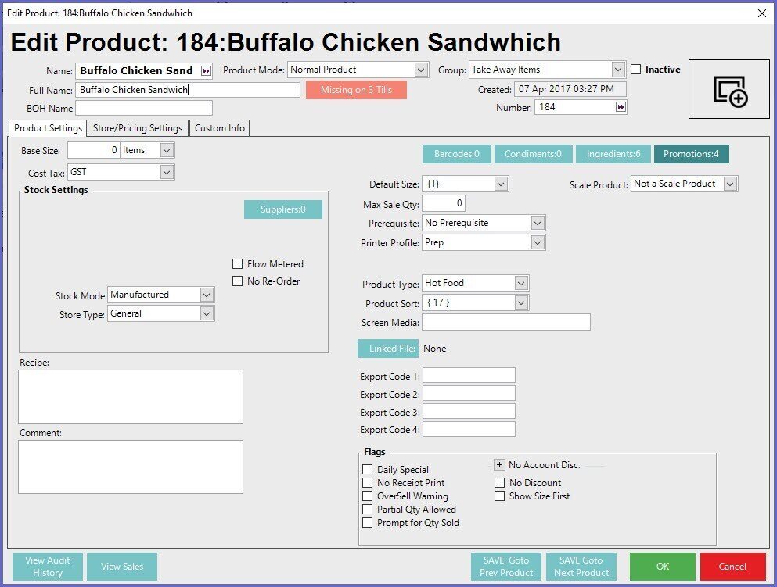The height and width of the screenshot is (587, 777).
Task: Close the Edit Product window
Action: point(763,13)
